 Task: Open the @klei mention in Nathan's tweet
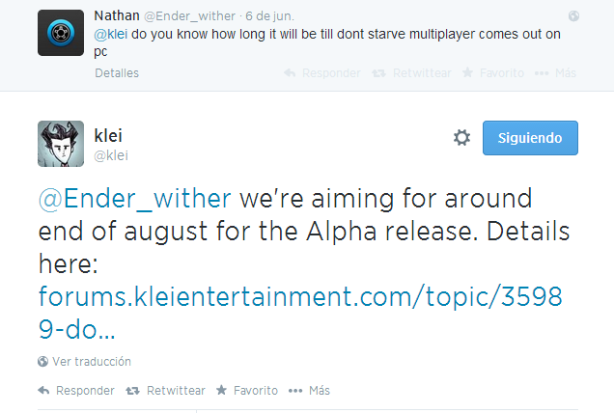tap(112, 34)
